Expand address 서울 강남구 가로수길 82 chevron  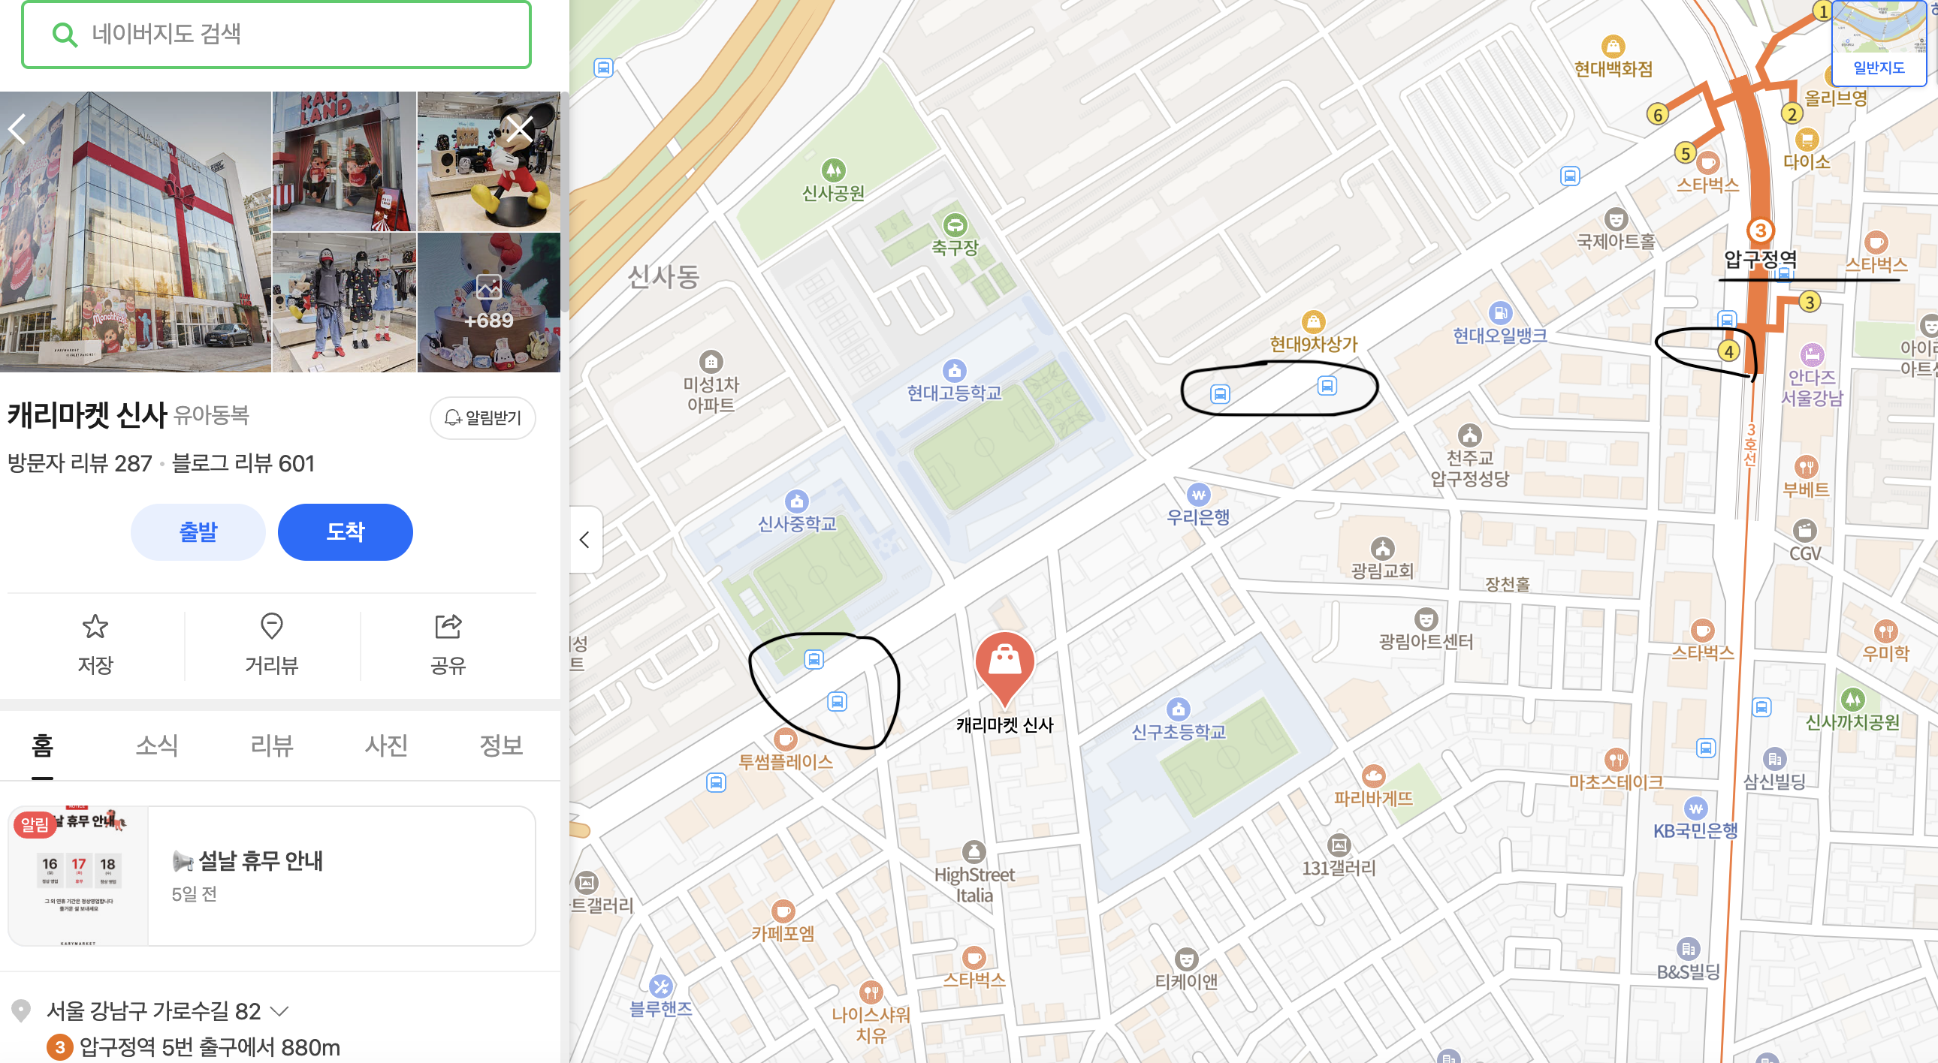pyautogui.click(x=279, y=1011)
